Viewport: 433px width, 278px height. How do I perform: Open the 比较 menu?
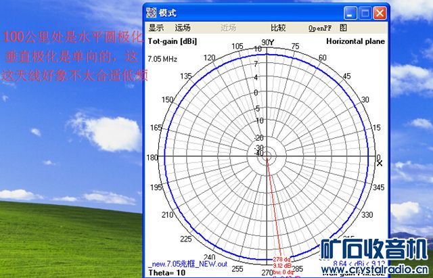(278, 28)
